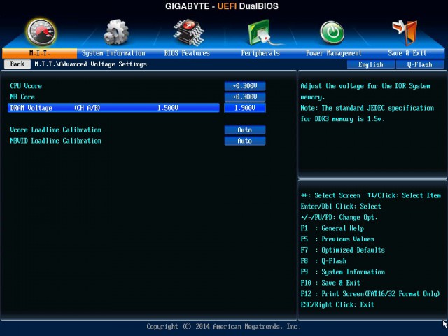The width and height of the screenshot is (448, 336).
Task: Open the Save & Exit tab
Action: (x=407, y=53)
